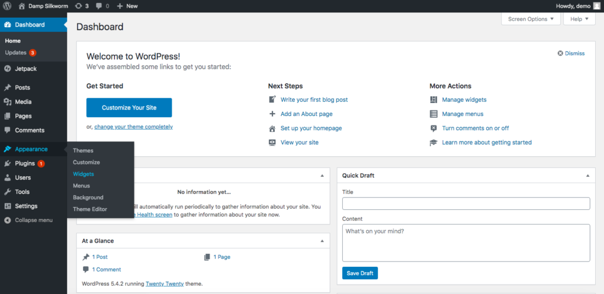Screen dimensions: 604x294
Task: Open the Help dropdown tab
Action: coord(579,19)
